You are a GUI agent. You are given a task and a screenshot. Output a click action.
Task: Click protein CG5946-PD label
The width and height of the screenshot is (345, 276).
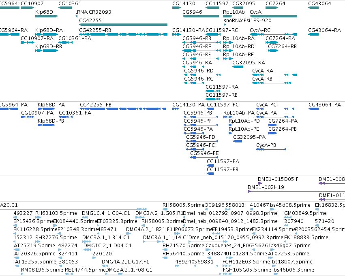pyautogui.click(x=201, y=137)
